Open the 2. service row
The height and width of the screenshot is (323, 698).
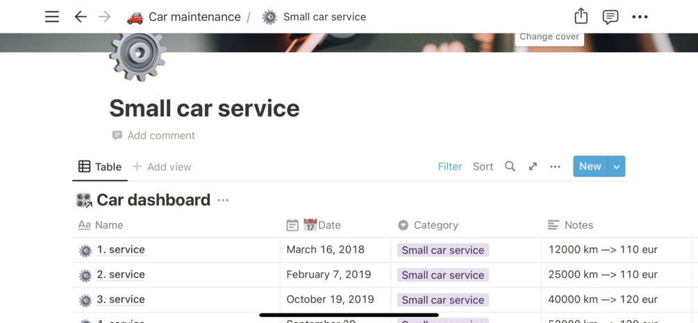click(121, 274)
